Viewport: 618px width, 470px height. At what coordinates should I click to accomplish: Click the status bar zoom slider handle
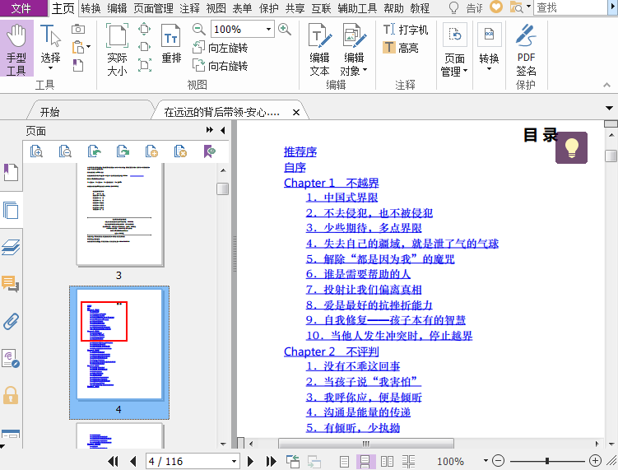coord(547,461)
